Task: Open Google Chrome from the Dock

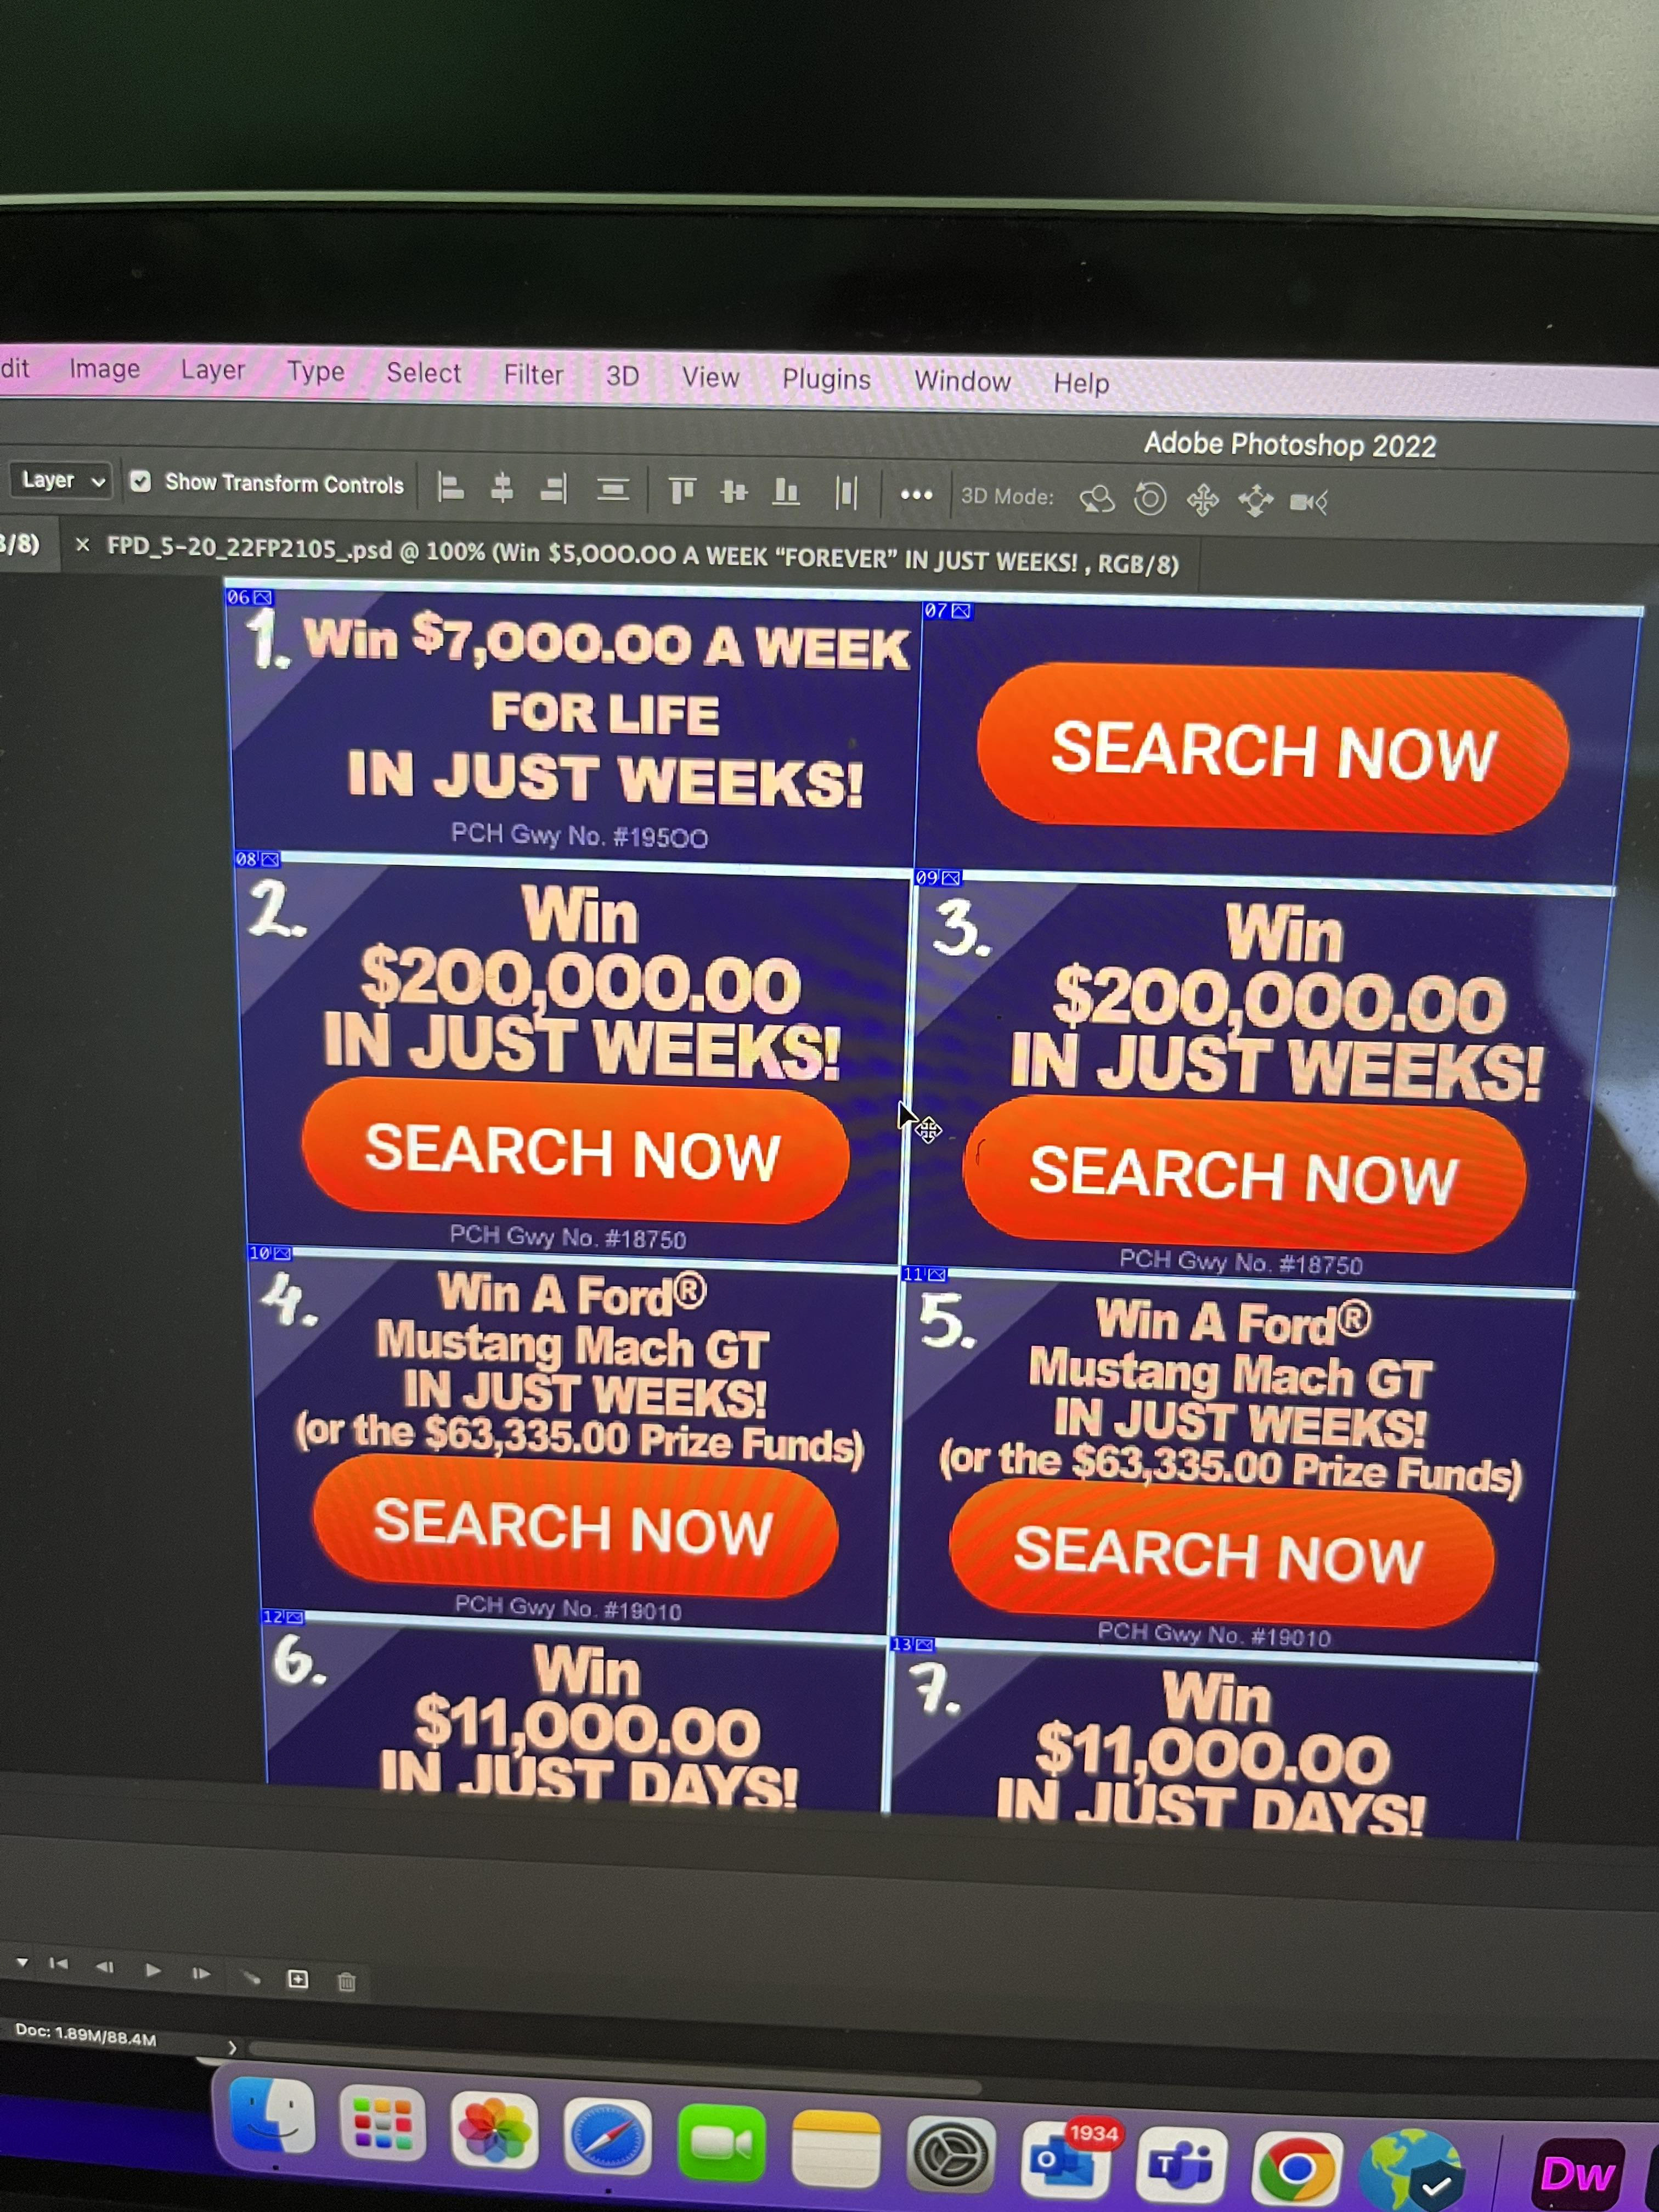Action: click(1297, 2169)
